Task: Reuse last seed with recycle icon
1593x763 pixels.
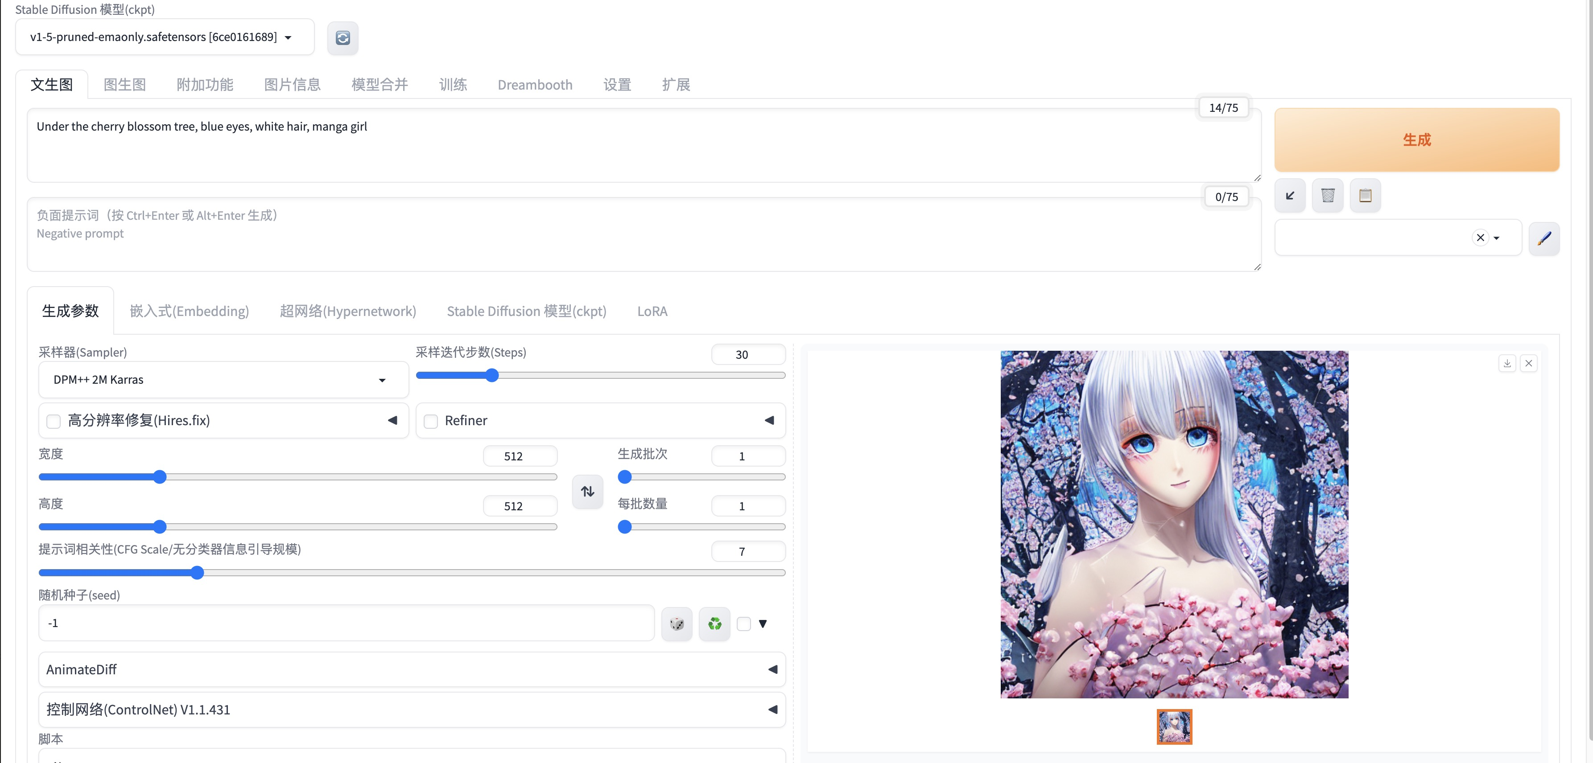Action: [x=715, y=624]
